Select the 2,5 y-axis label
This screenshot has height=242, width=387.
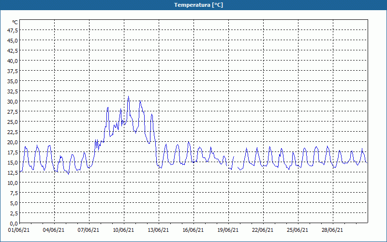14,213
